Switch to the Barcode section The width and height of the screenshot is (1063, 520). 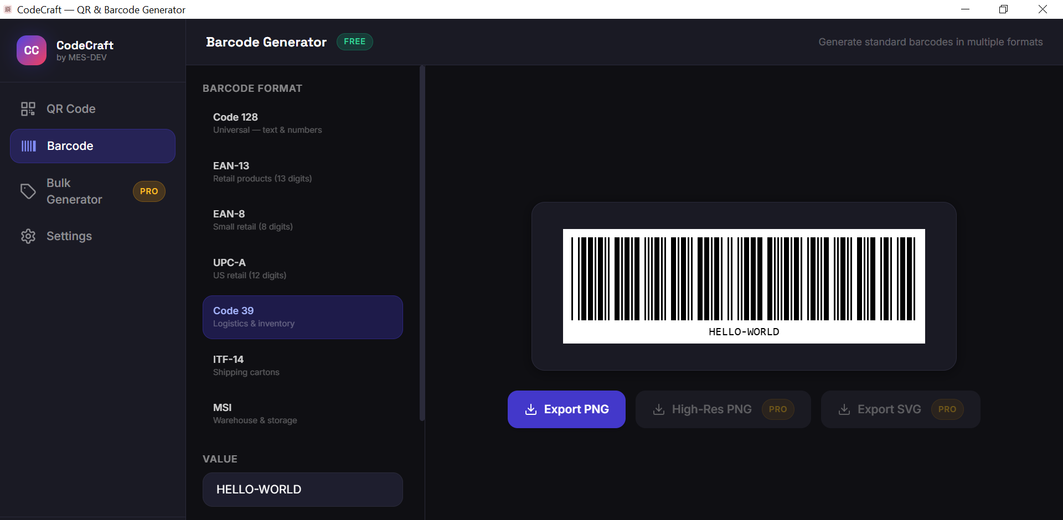(x=92, y=146)
